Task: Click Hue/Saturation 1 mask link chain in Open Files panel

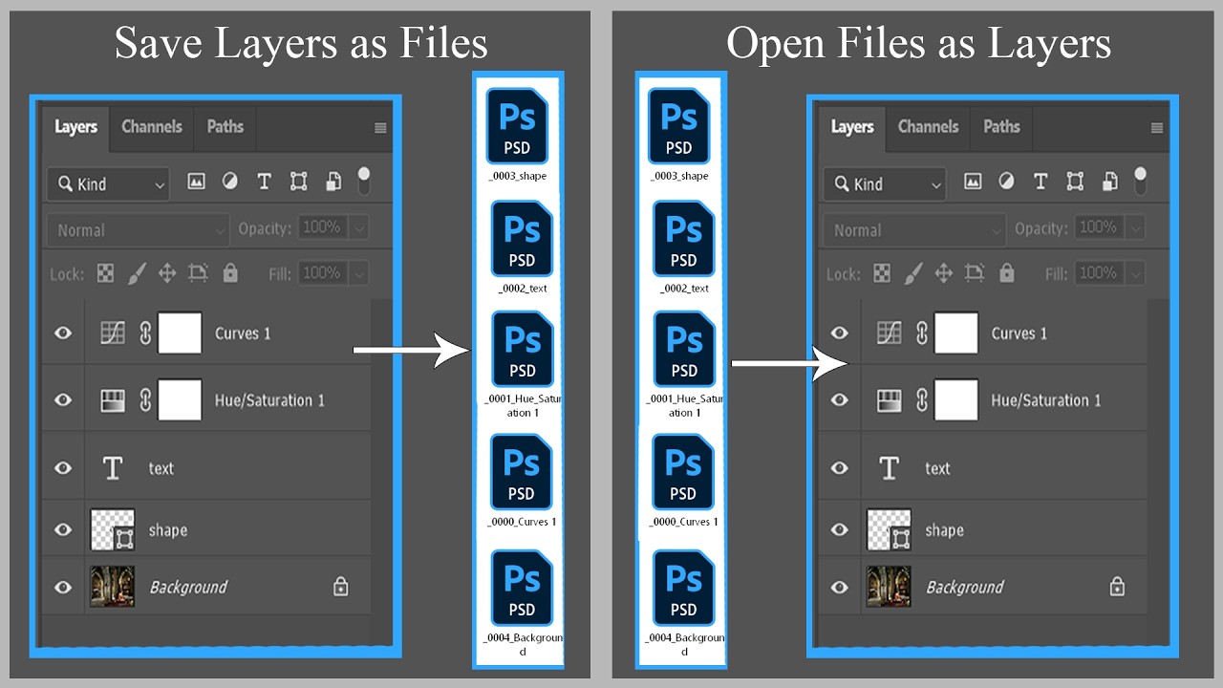Action: pyautogui.click(x=922, y=400)
